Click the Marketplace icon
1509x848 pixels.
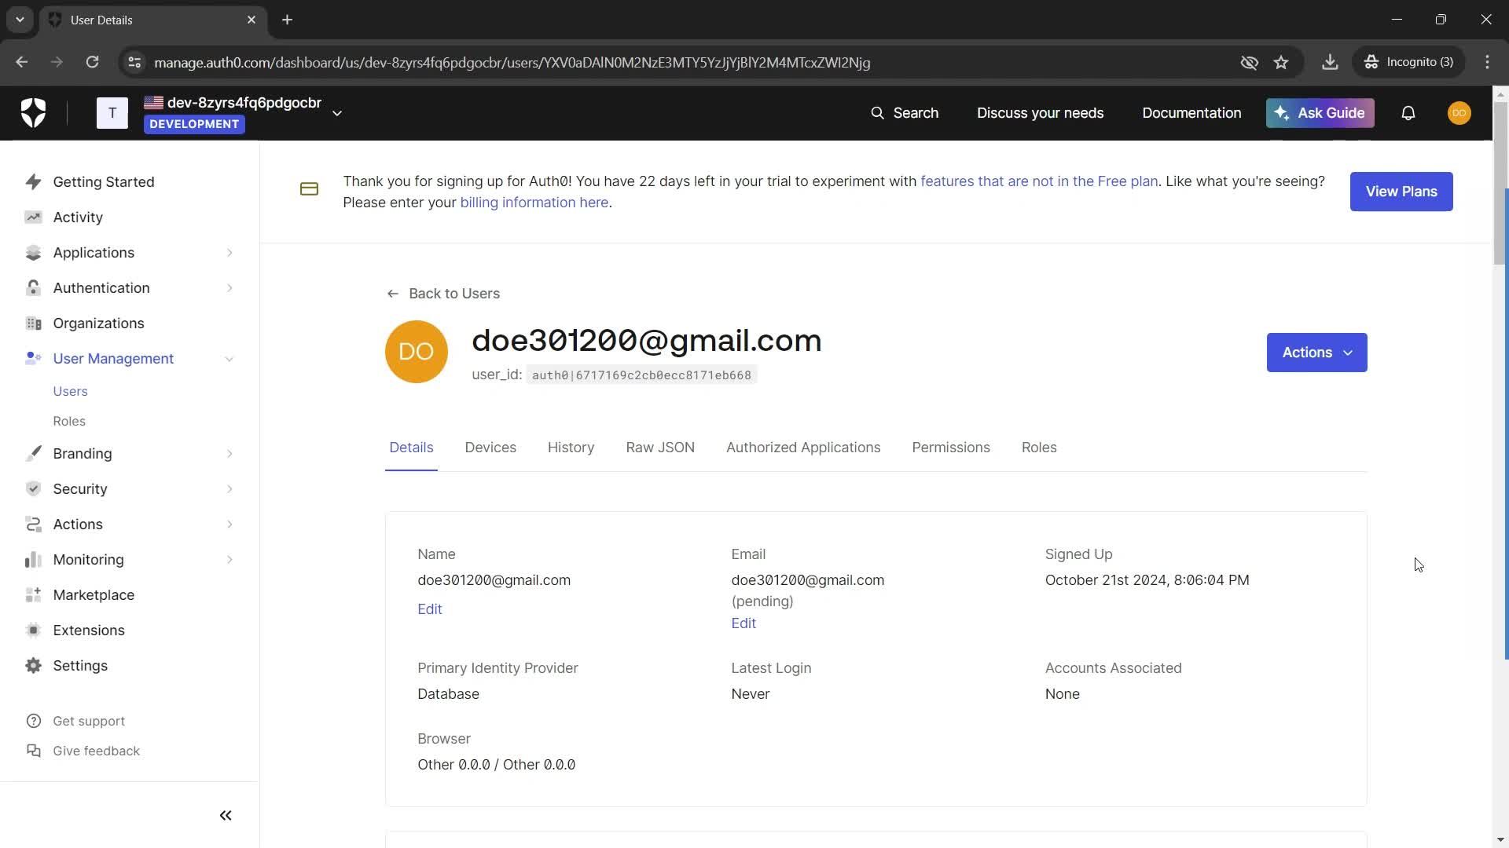coord(33,594)
